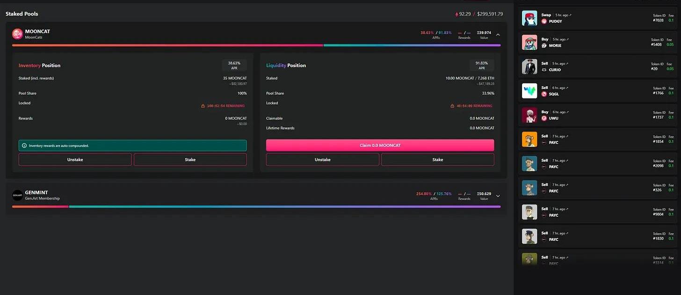Click the Liquidity Position lock icon

tap(452, 106)
